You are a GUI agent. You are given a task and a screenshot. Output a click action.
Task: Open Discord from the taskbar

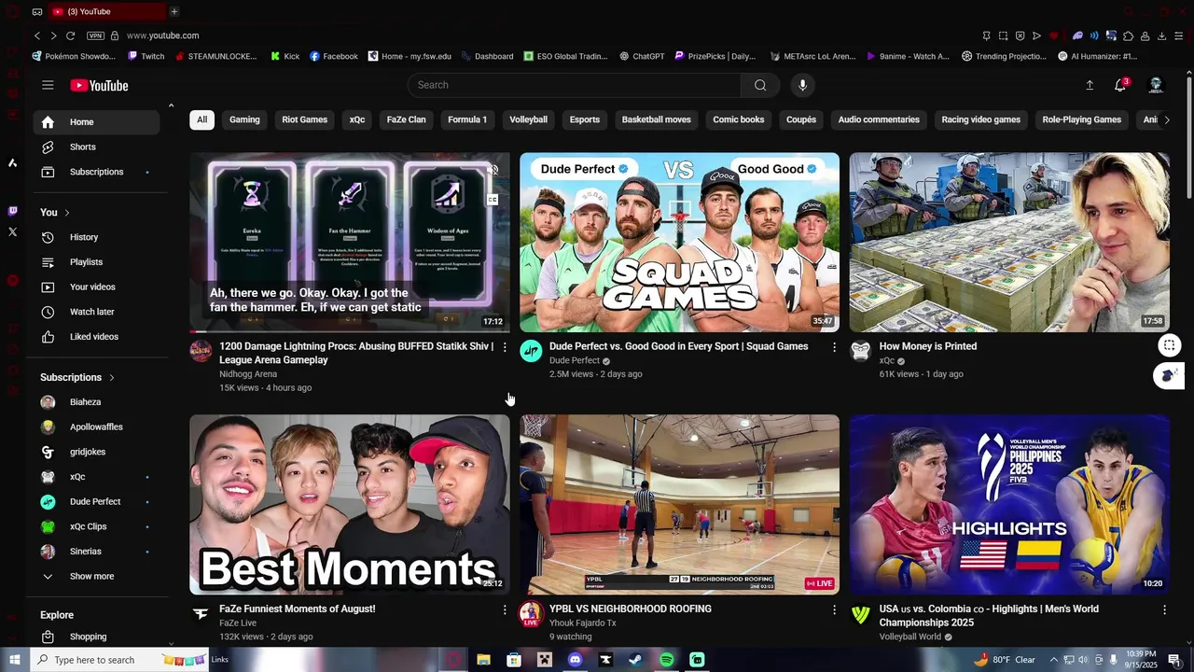(x=575, y=660)
